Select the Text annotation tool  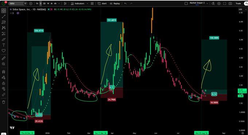[x=4, y=45]
